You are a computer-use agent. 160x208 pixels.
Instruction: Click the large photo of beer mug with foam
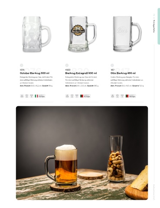click(82, 153)
